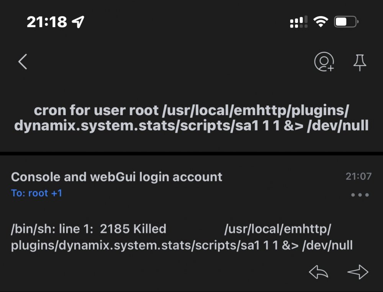Image resolution: width=383 pixels, height=292 pixels.
Task: Tap the 21:07 message timestamp
Action: pyautogui.click(x=358, y=176)
